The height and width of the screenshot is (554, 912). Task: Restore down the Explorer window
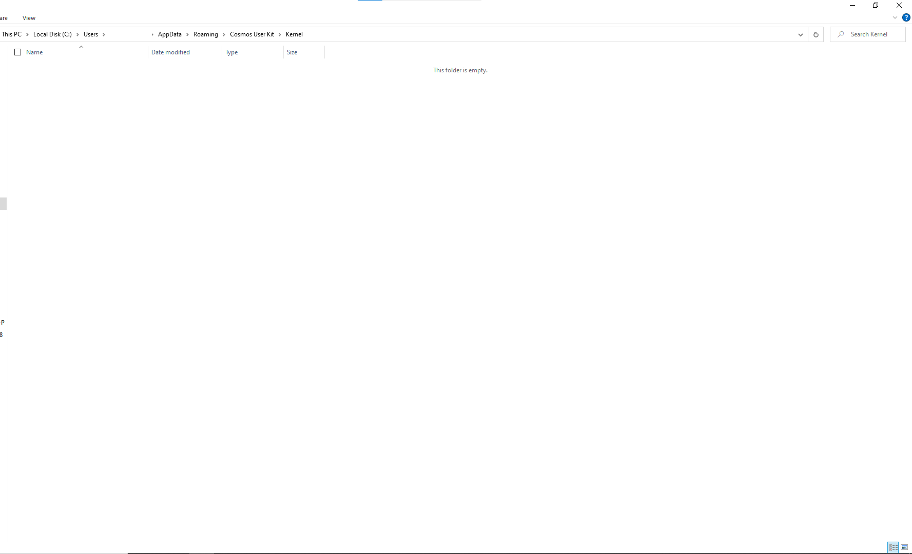[x=876, y=5]
